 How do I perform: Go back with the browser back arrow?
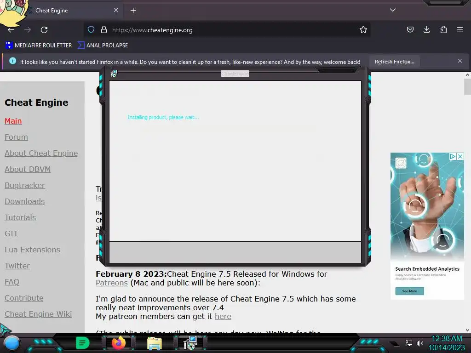point(11,30)
